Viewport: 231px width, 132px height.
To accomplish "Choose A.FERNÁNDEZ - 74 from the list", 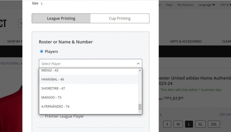I will click(x=88, y=107).
